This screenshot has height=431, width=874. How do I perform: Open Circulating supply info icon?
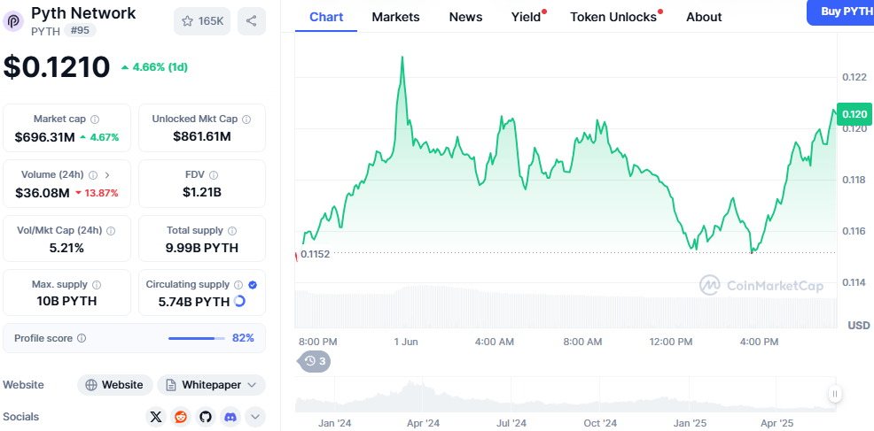point(238,285)
